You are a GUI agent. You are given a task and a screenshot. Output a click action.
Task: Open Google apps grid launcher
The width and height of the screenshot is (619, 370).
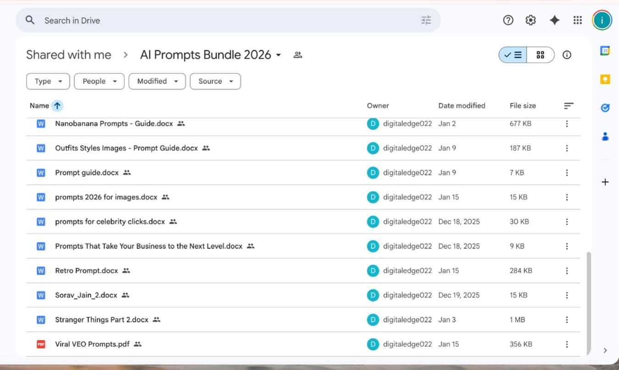point(577,20)
